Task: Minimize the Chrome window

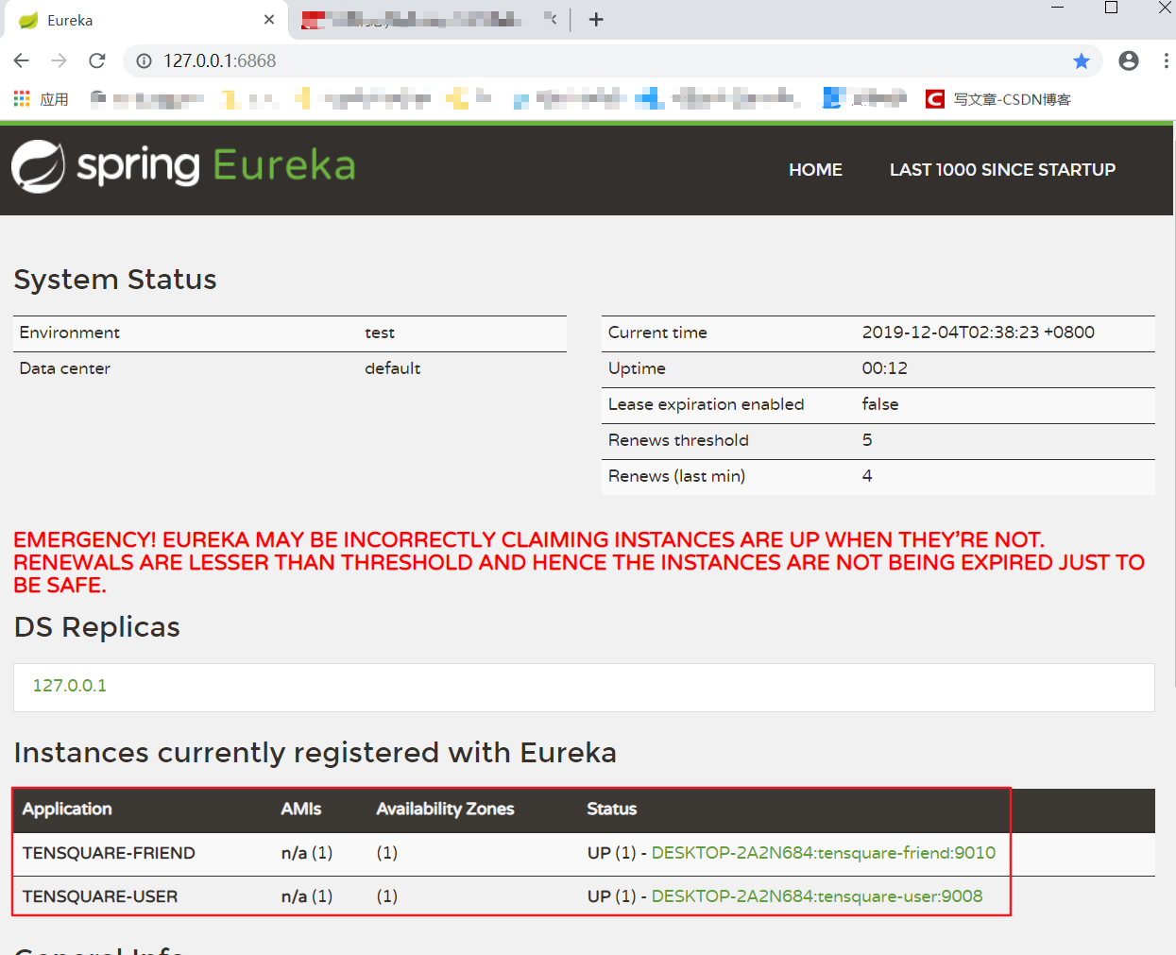Action: [1058, 8]
